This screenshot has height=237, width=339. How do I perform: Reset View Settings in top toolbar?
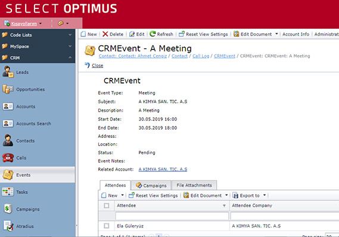203,34
